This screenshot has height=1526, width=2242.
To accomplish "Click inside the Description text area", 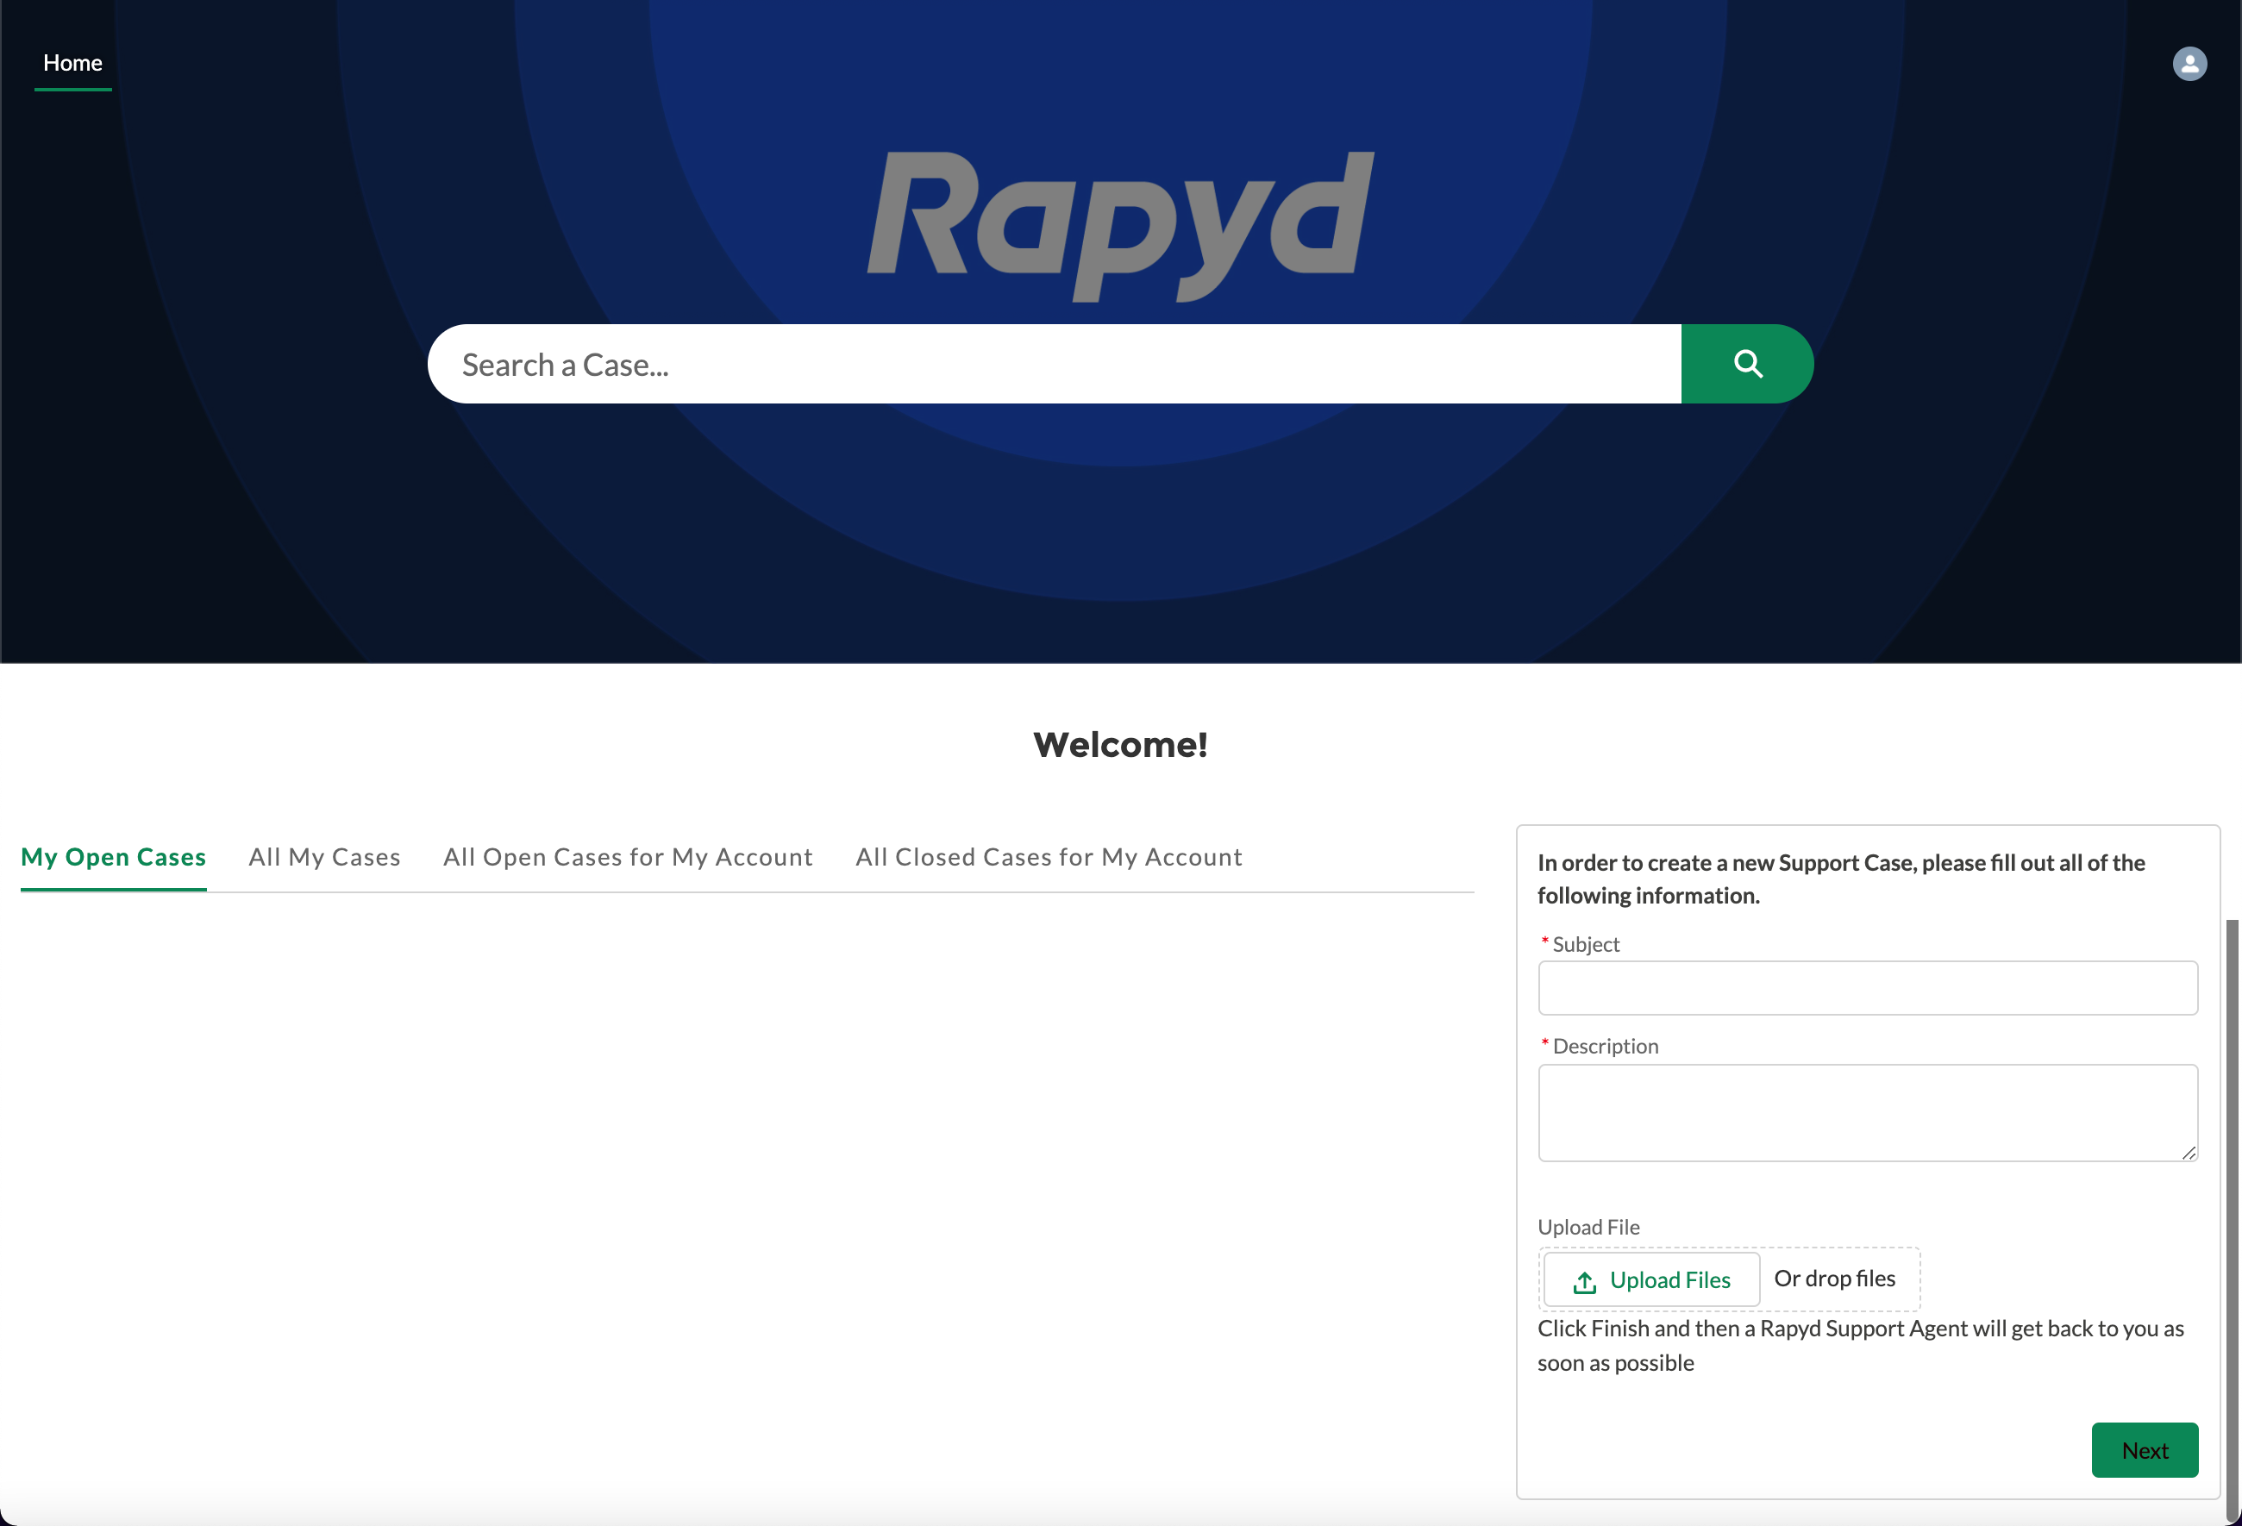I will pyautogui.click(x=1867, y=1112).
